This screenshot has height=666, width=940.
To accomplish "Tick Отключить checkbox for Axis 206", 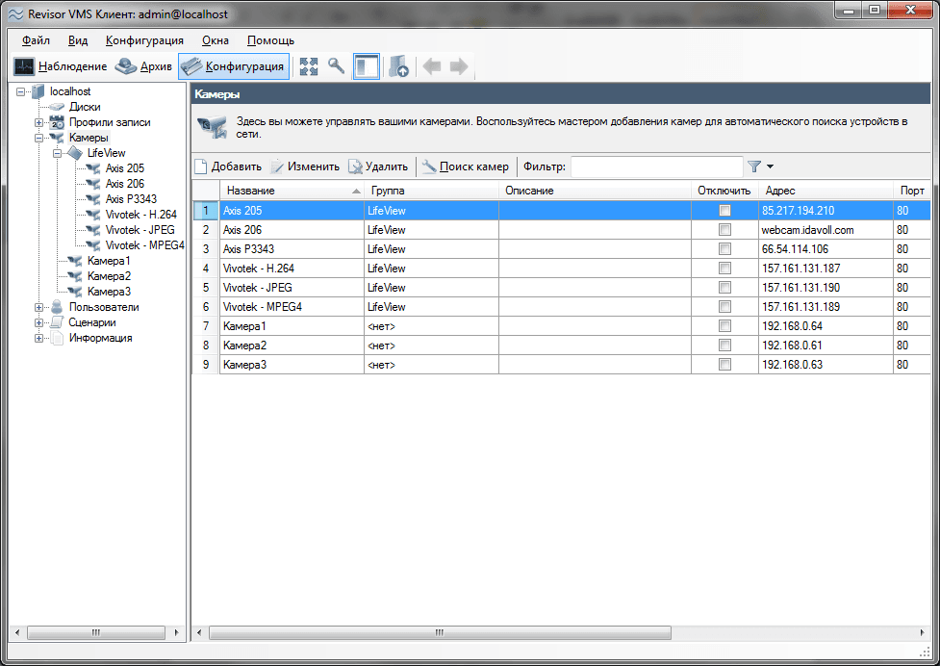I will (724, 230).
